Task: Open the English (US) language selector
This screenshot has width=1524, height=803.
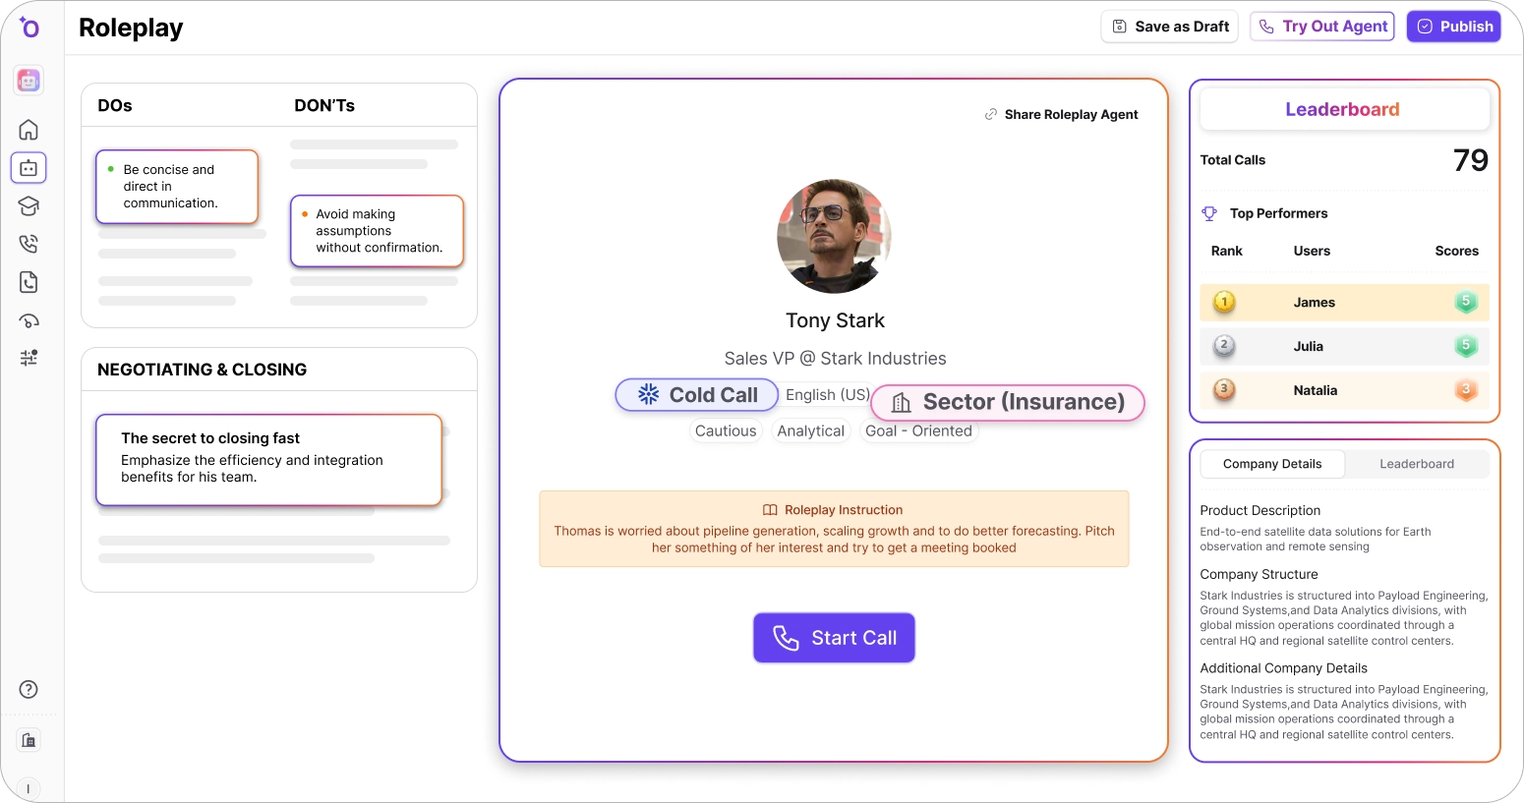Action: [827, 394]
